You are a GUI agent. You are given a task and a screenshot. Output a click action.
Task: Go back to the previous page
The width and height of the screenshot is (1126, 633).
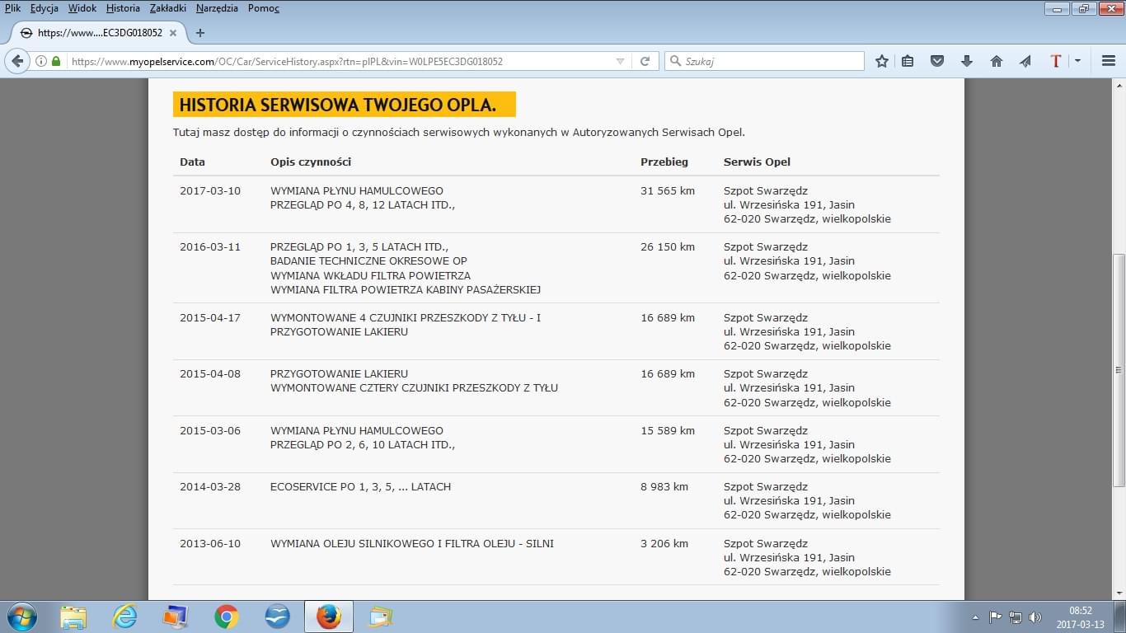pyautogui.click(x=17, y=61)
